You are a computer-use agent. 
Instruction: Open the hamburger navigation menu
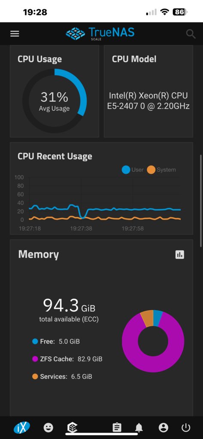tap(15, 34)
